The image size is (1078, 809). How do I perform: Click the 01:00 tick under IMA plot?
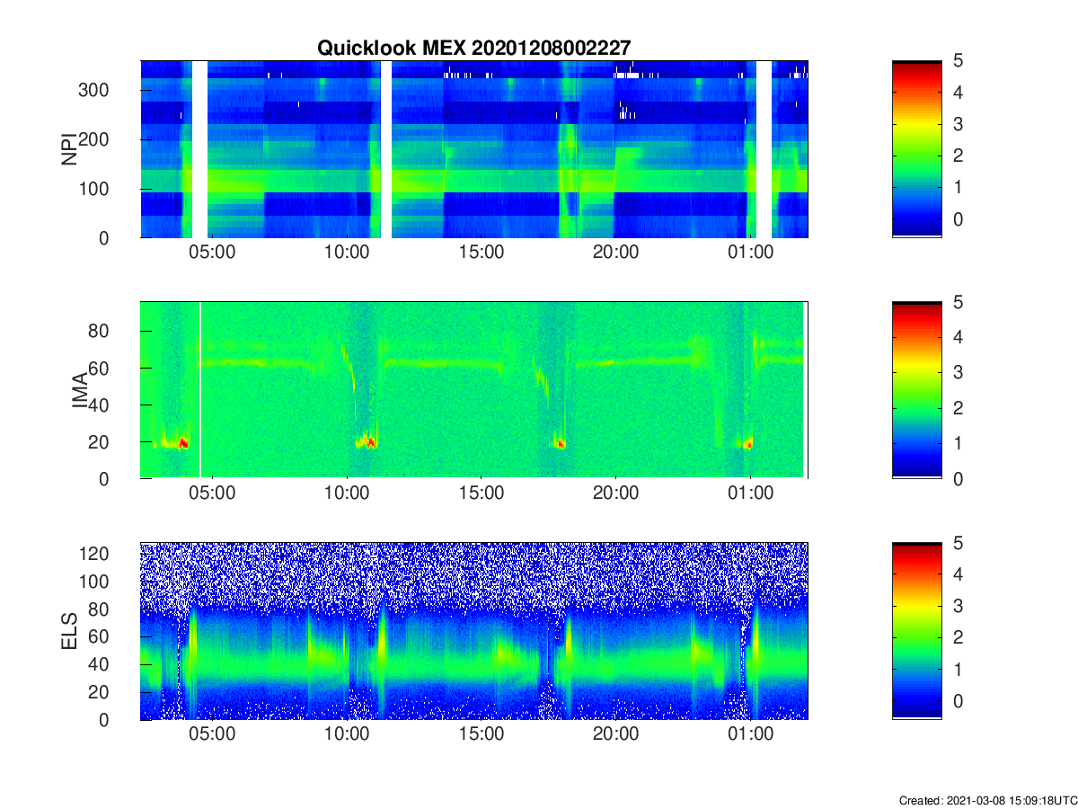750,493
